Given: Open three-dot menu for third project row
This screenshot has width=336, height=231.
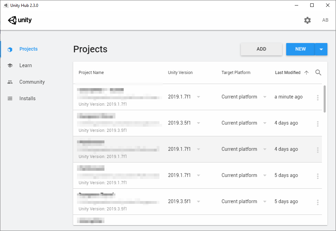Looking at the screenshot, I should tap(318, 150).
